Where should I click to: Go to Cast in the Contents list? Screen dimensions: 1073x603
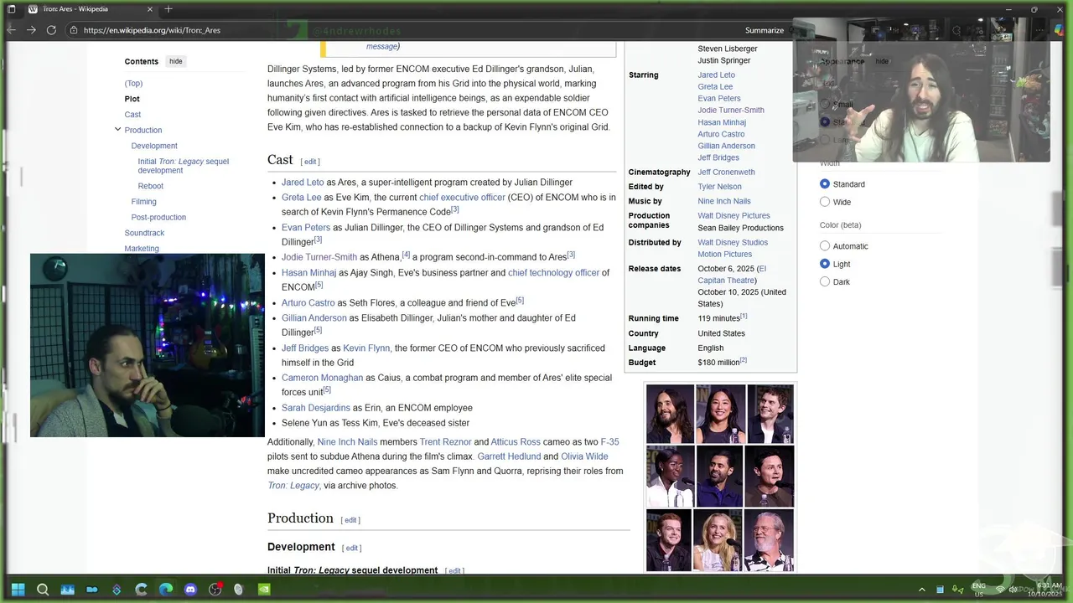(132, 115)
